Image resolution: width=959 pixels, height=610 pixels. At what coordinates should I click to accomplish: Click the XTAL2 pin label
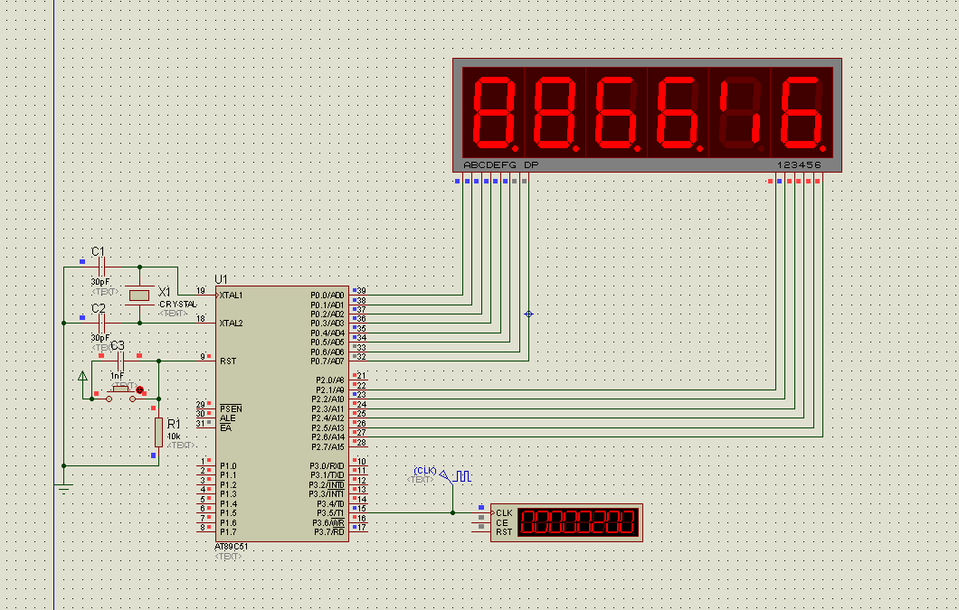[x=232, y=324]
